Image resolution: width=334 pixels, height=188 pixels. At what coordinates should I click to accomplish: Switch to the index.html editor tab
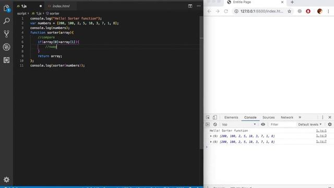pyautogui.click(x=61, y=6)
